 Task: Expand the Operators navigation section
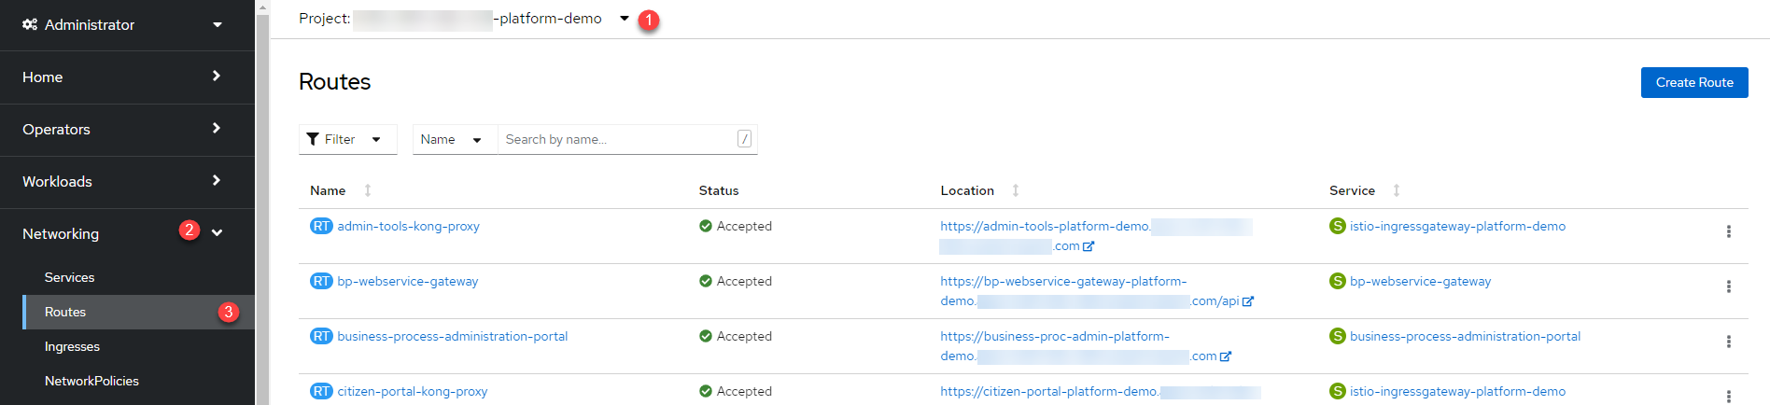[127, 129]
